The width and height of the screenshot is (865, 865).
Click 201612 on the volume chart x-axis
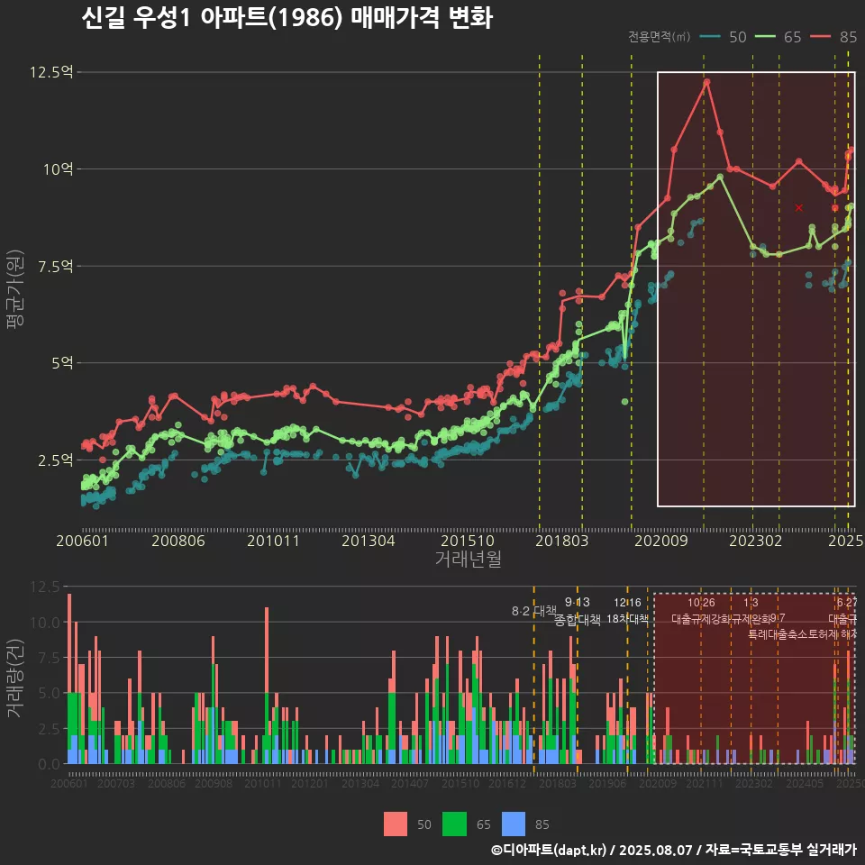507,783
